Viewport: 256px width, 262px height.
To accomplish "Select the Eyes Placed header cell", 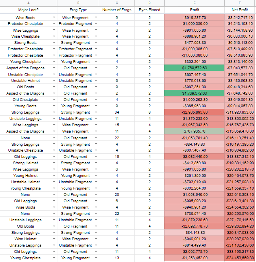I will click(x=150, y=10).
